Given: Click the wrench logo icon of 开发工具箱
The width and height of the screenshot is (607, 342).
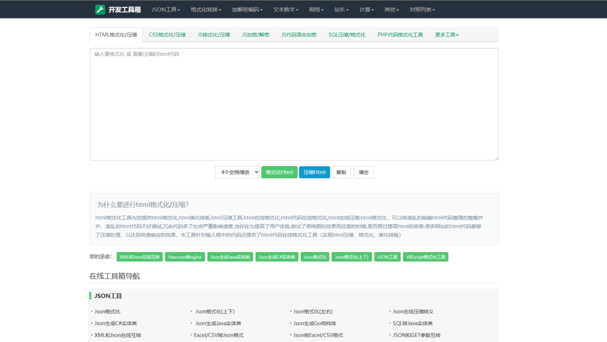Looking at the screenshot, I should tap(100, 10).
